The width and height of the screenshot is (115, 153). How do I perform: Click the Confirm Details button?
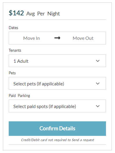click(57, 129)
